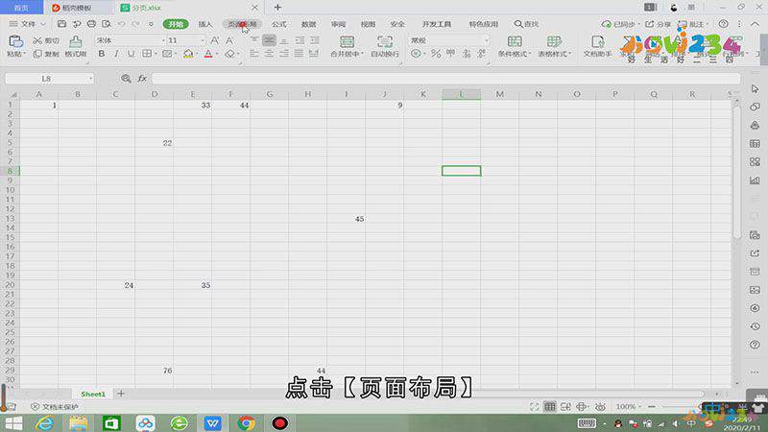Click the Print icon in quick toolbar
768x432 pixels.
pos(91,23)
